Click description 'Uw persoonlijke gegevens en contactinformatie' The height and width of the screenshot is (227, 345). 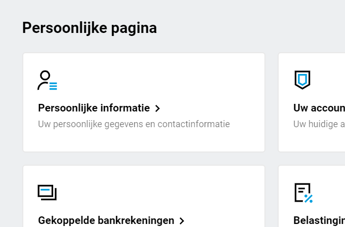click(134, 124)
